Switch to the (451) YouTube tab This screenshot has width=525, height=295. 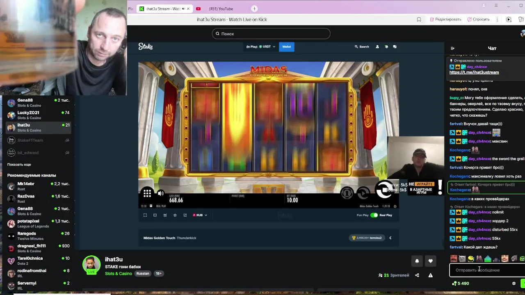(x=221, y=9)
